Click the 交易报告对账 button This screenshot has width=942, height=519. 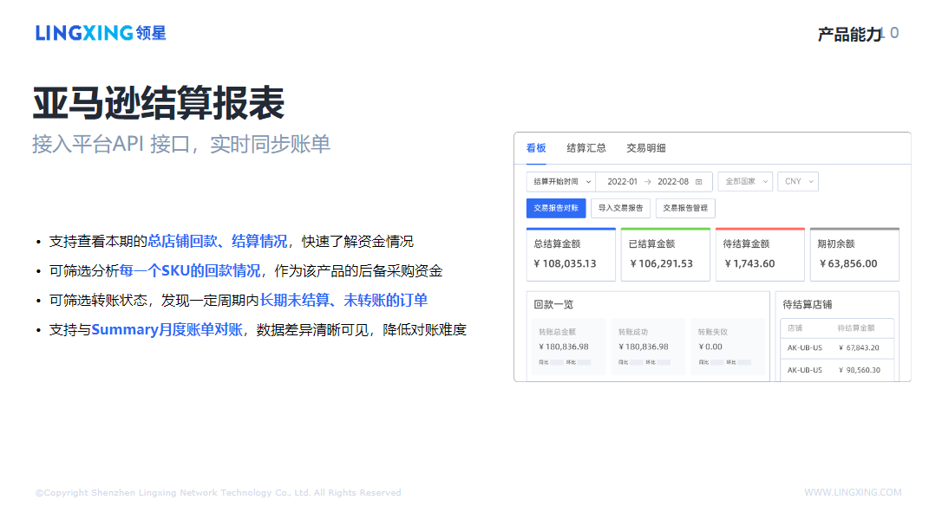click(x=556, y=208)
